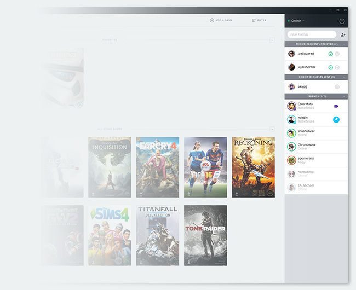
Task: Cancel sent request to akajpg
Action: pos(337,86)
